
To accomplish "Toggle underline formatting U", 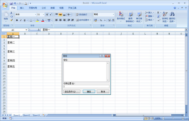I will click(25, 20).
